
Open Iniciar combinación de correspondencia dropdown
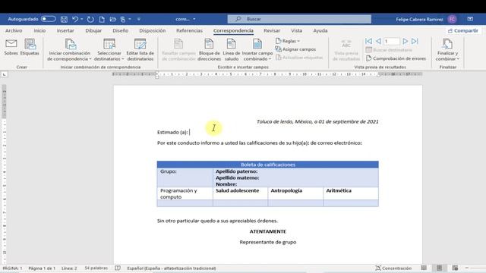coord(69,50)
